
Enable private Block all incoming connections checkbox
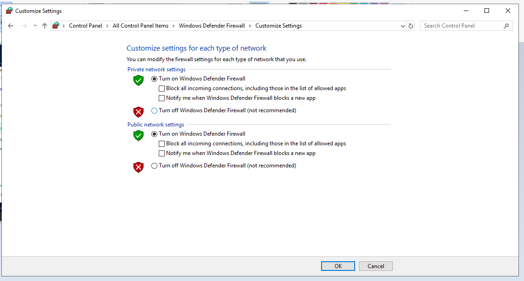161,88
